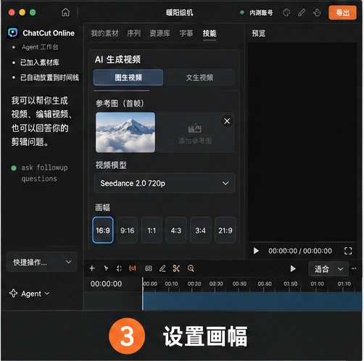Select 图生视频 mode
This screenshot has height=361, width=364.
128,78
